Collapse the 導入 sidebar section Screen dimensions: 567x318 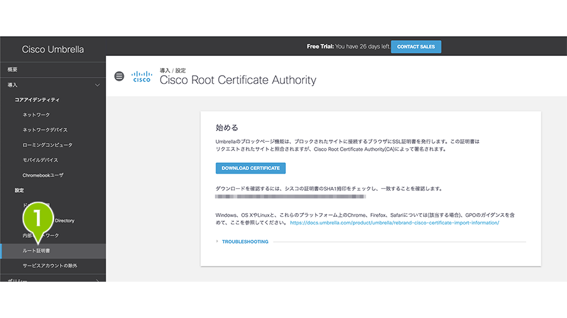coord(53,85)
